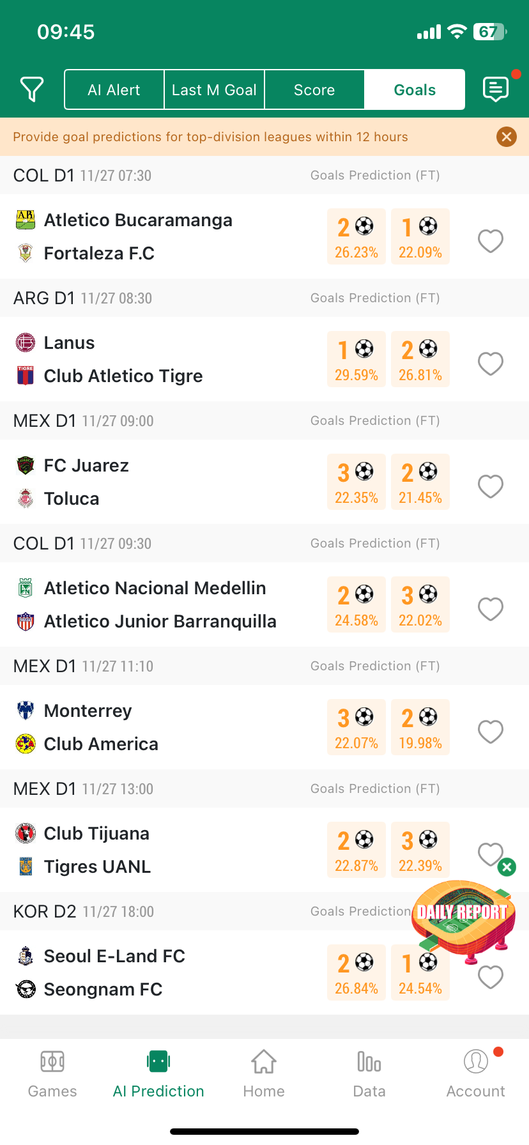The image size is (529, 1145).
Task: Favorite the Lanus vs Tigre match
Action: pos(491,364)
